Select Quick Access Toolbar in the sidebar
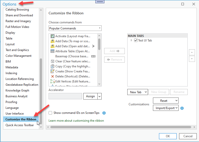This screenshot has height=142, width=199. click(x=20, y=125)
